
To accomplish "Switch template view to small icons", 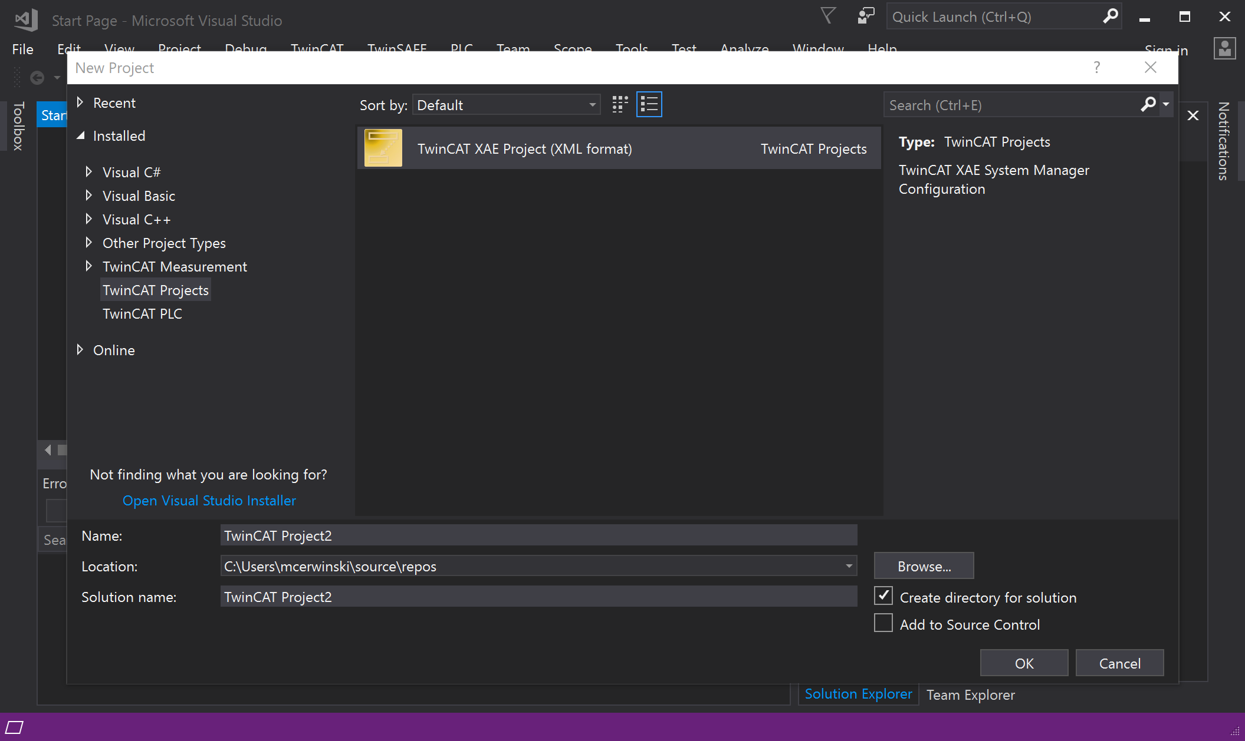I will (620, 105).
